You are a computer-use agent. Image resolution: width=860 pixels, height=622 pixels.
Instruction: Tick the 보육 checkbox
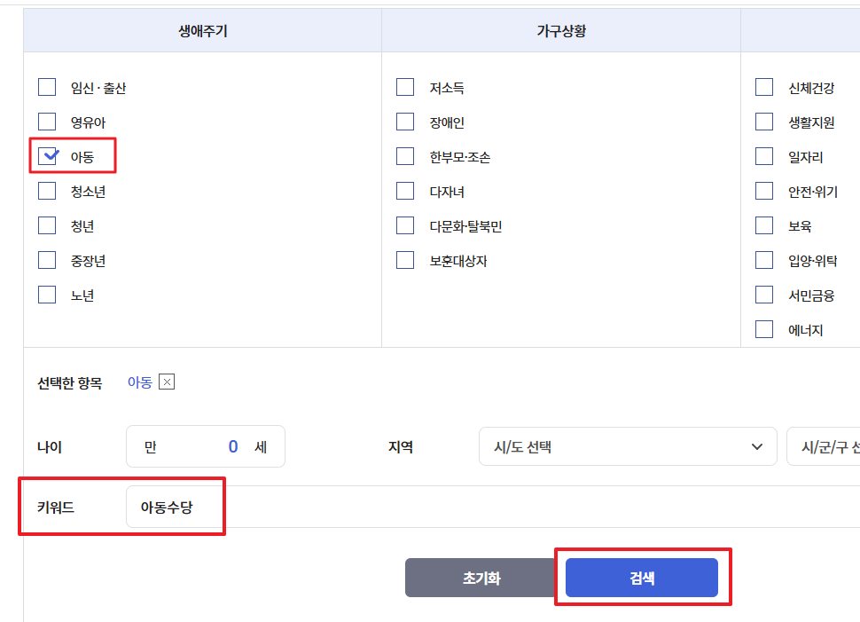click(x=764, y=225)
